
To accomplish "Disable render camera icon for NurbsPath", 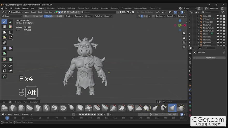I will coord(224,25).
